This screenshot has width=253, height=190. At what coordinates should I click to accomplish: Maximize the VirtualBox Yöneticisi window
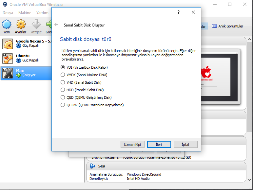(230, 4)
